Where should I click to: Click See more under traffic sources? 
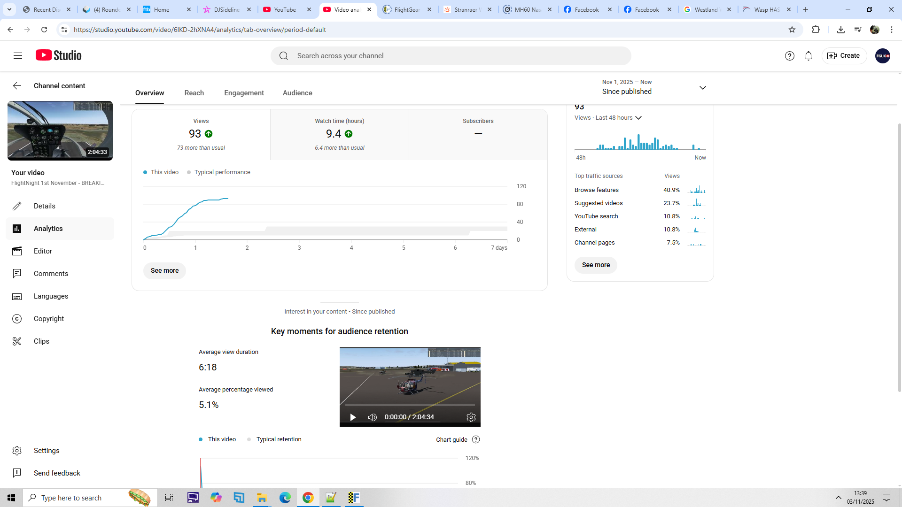(x=596, y=265)
